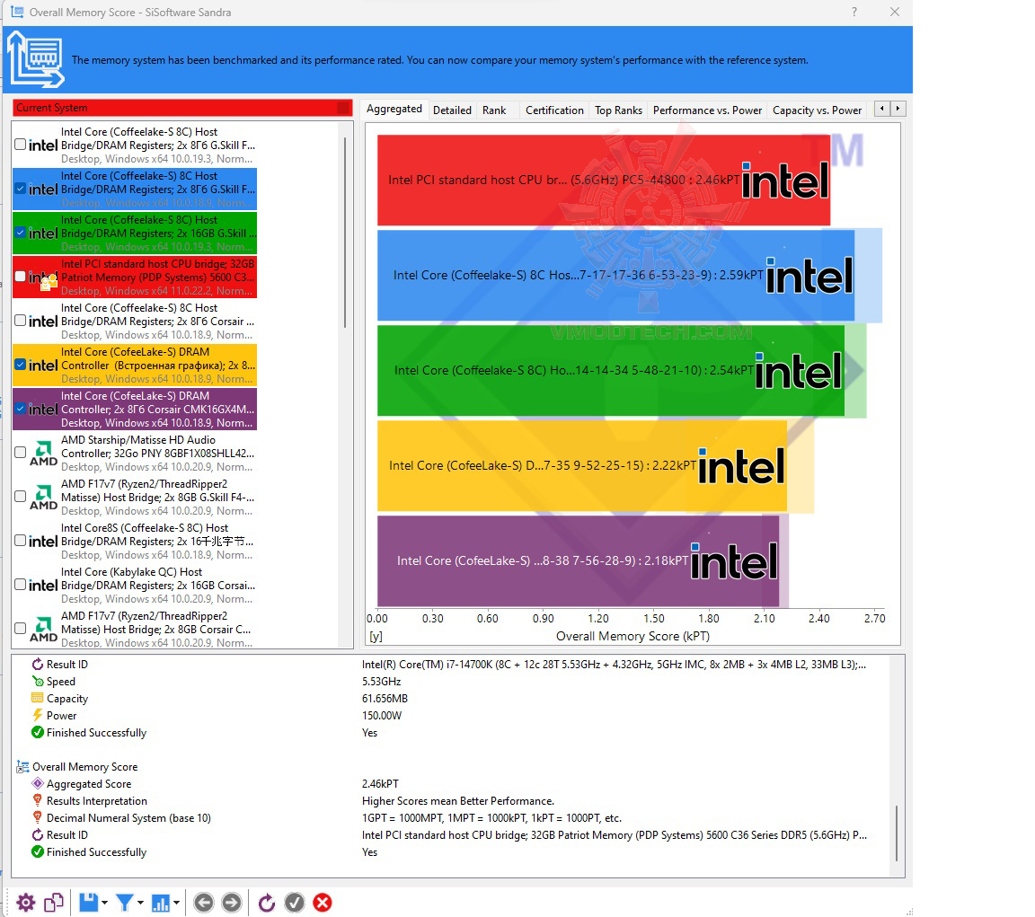Select the 2.46kPT Aggregated Score value
This screenshot has width=1035, height=917.
coord(380,784)
